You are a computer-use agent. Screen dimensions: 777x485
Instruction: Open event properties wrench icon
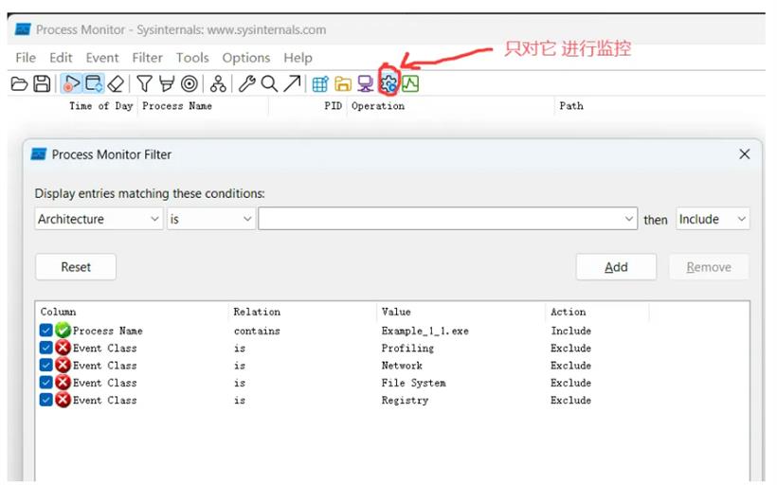pos(246,83)
